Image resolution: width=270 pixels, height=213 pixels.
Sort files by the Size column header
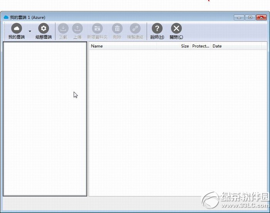174,46
